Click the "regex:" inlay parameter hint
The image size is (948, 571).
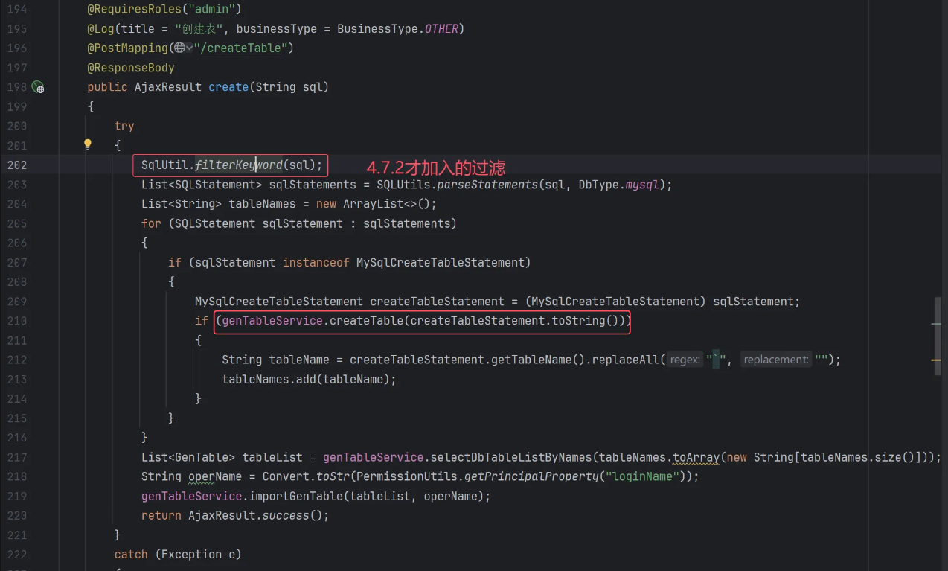[x=685, y=360]
